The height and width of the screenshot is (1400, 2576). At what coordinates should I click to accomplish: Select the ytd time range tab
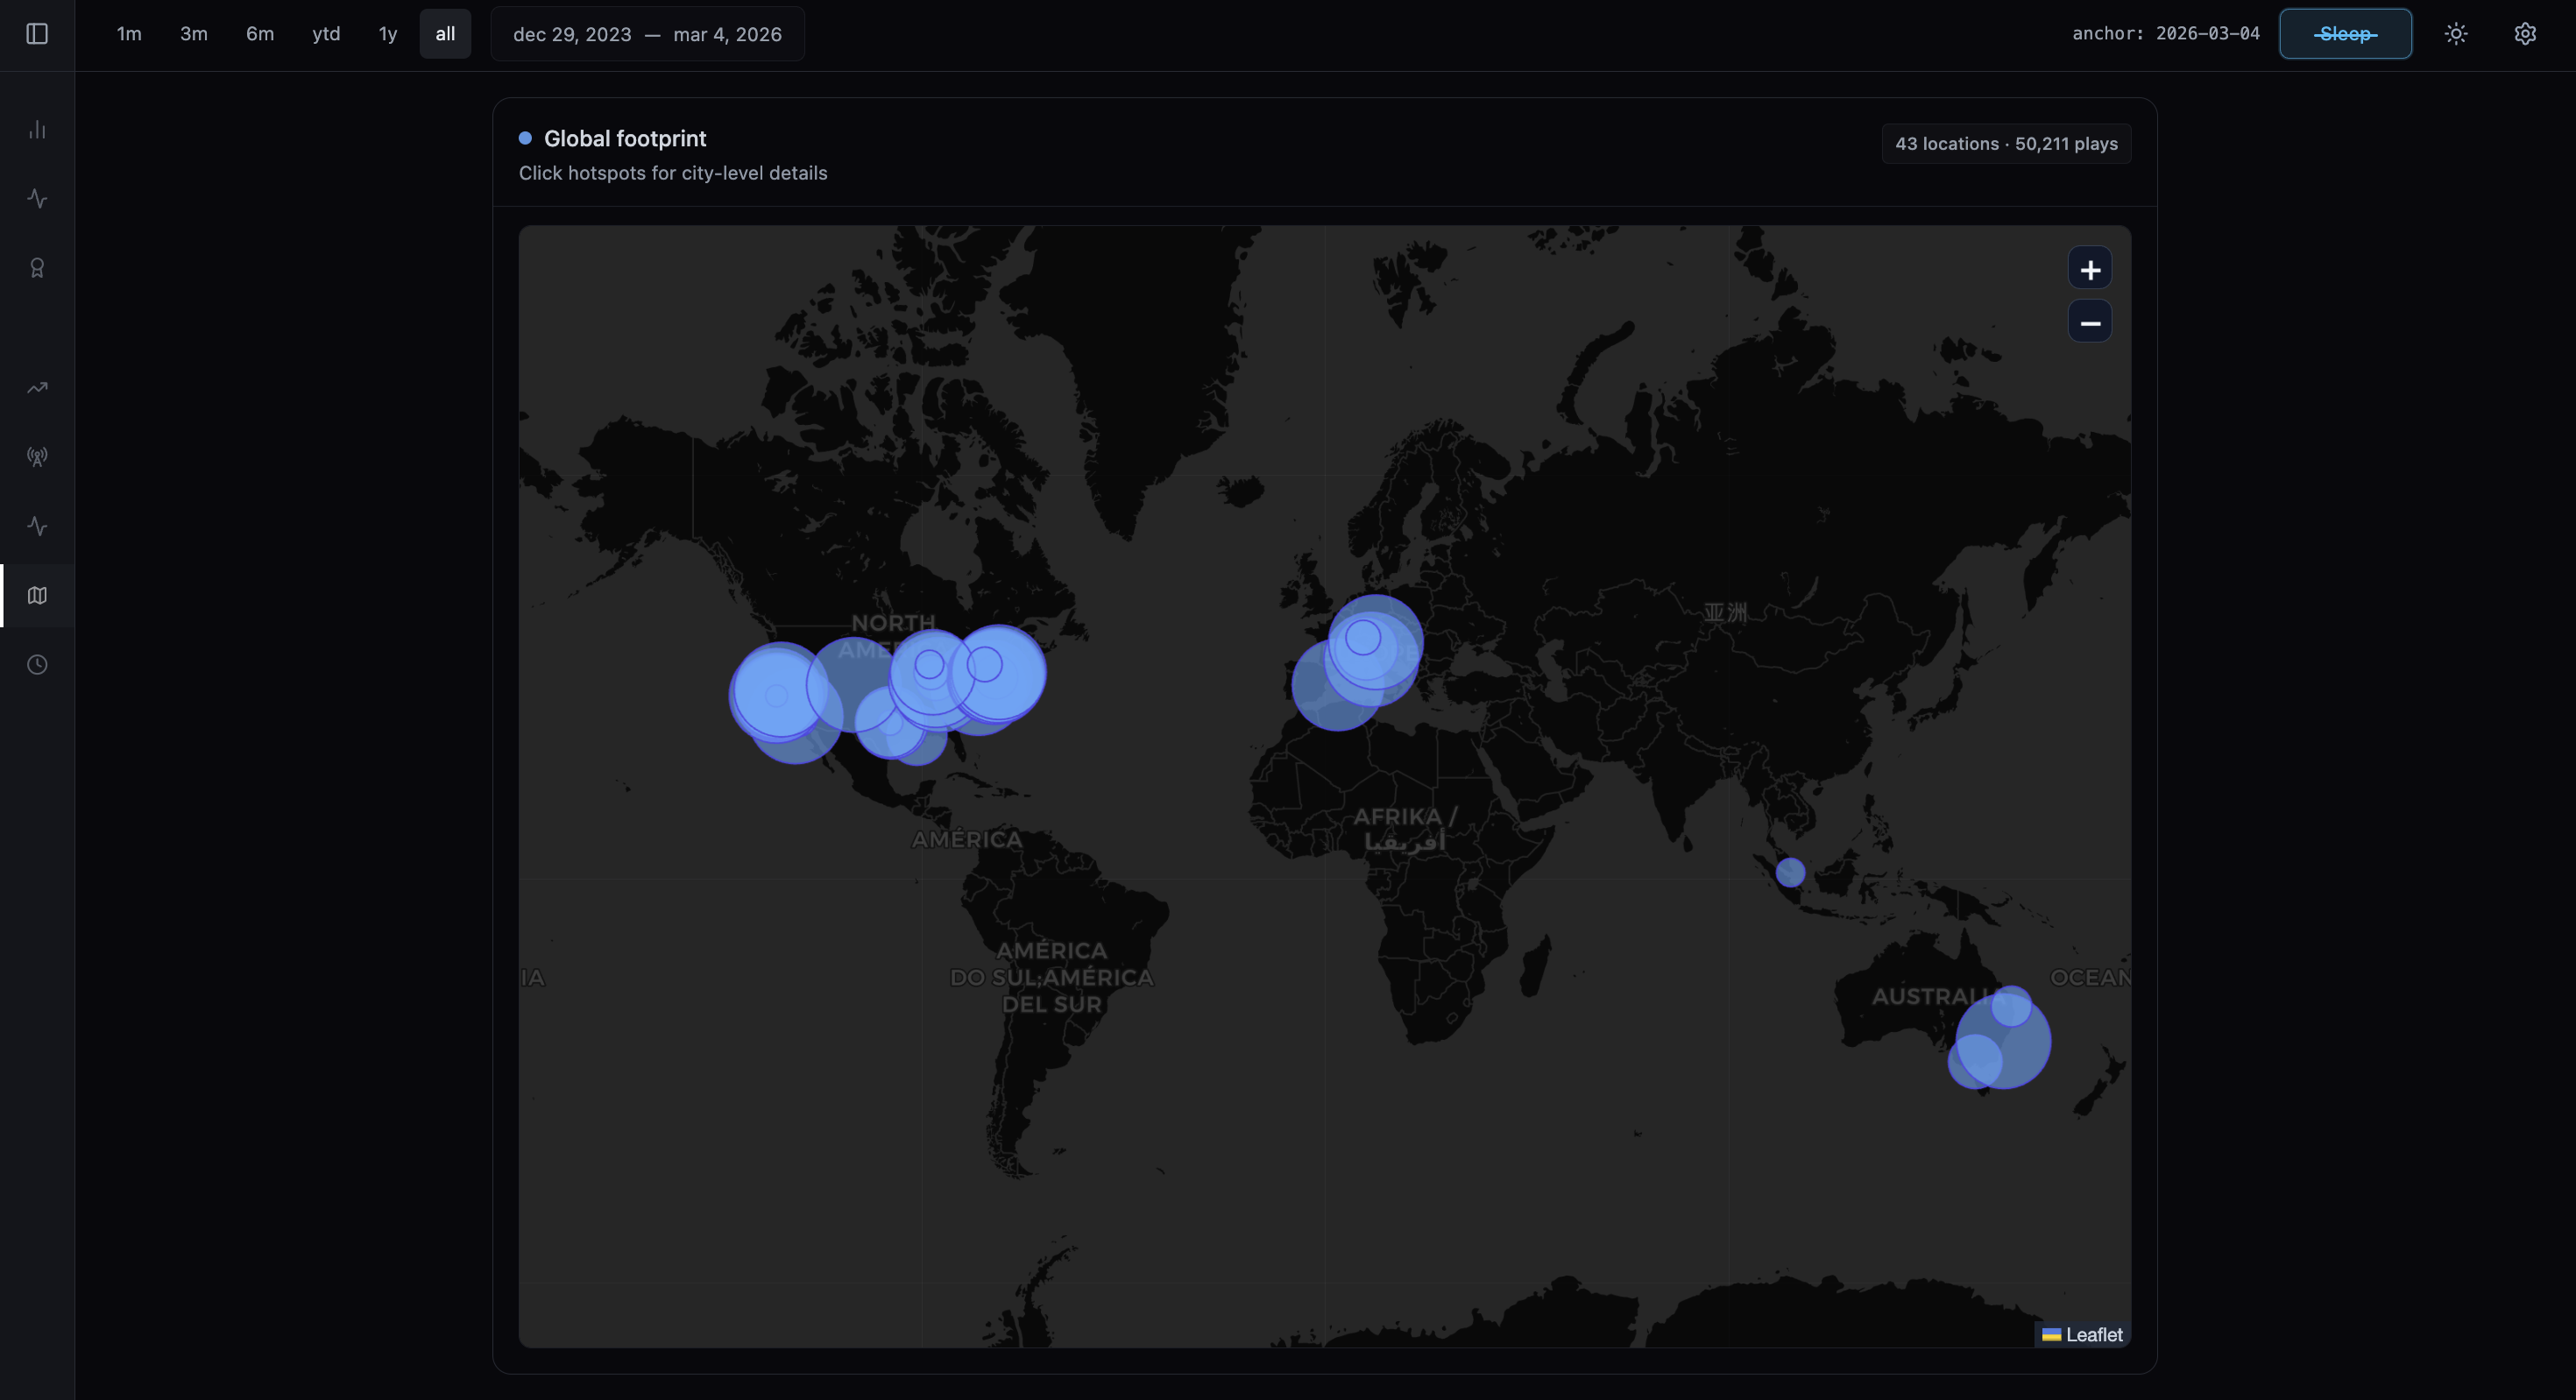point(327,33)
